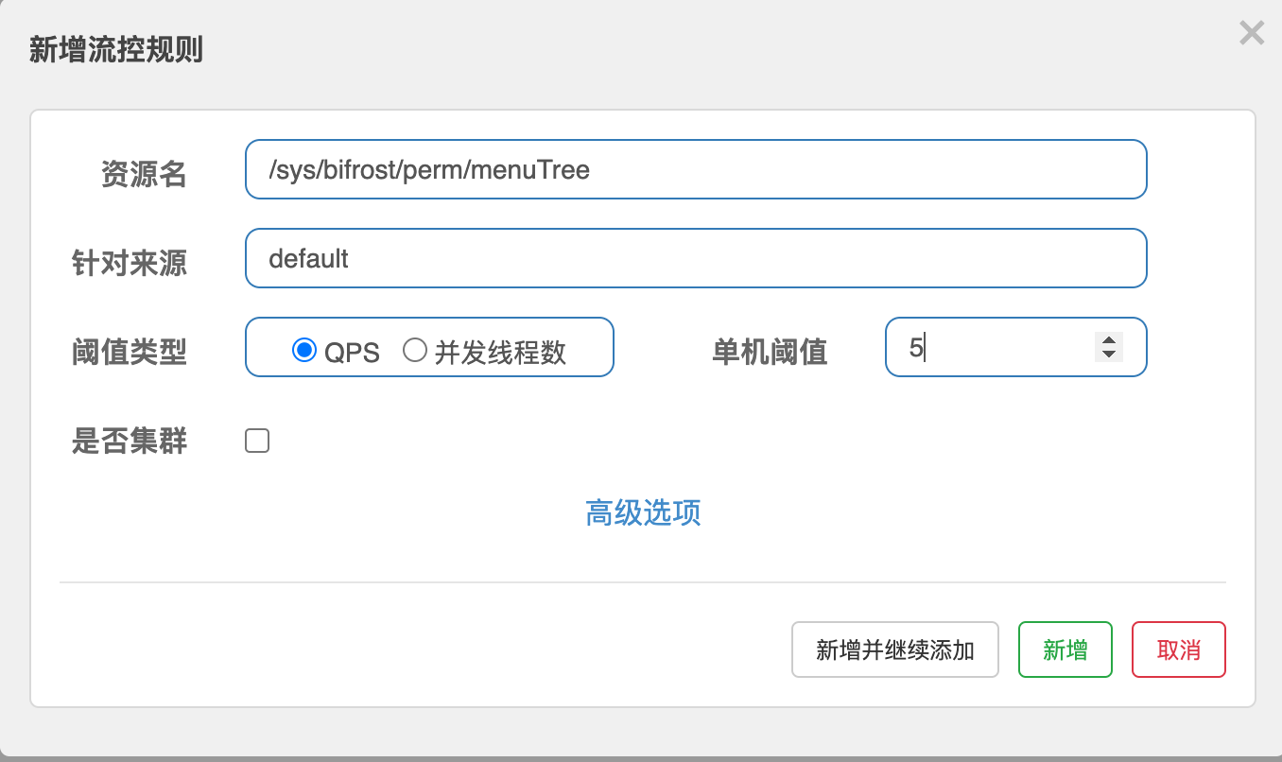The image size is (1282, 762).
Task: Click the 新增流控规则 dialog title
Action: [116, 49]
